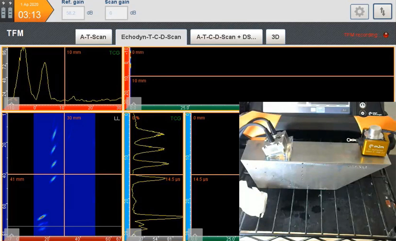Viewport: 396px width, 241px height.
Task: Open the settings gear button
Action: [x=359, y=12]
